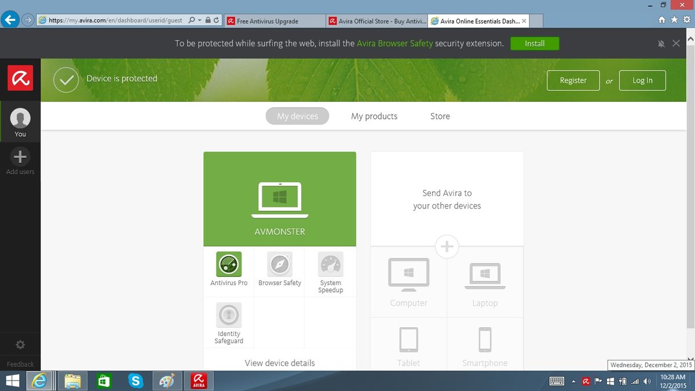Screen dimensions: 695x391
Task: Open the touch keyboard tray icon
Action: [x=557, y=381]
